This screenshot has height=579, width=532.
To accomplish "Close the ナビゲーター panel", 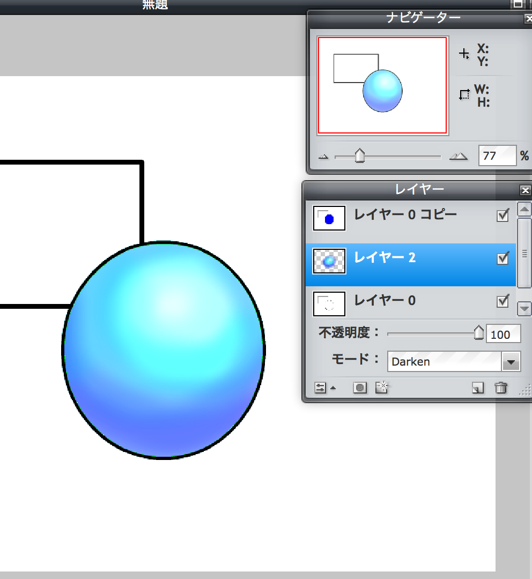I will (x=528, y=18).
